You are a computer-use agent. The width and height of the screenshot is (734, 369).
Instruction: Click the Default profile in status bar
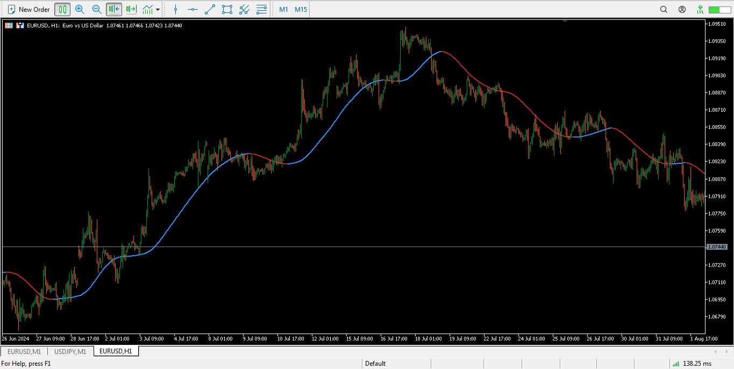pos(375,364)
